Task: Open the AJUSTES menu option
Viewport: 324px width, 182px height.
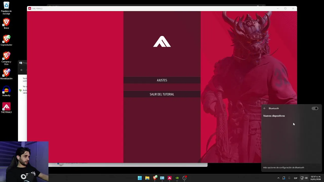Action: tap(162, 80)
